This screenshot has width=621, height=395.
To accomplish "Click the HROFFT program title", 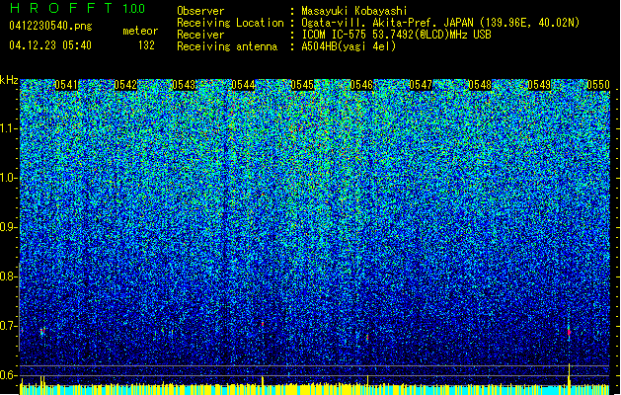I will coord(61,8).
